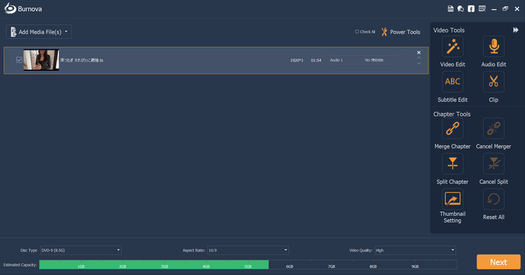Open the Audio Edit tool
The height and width of the screenshot is (275, 525).
pyautogui.click(x=493, y=47)
